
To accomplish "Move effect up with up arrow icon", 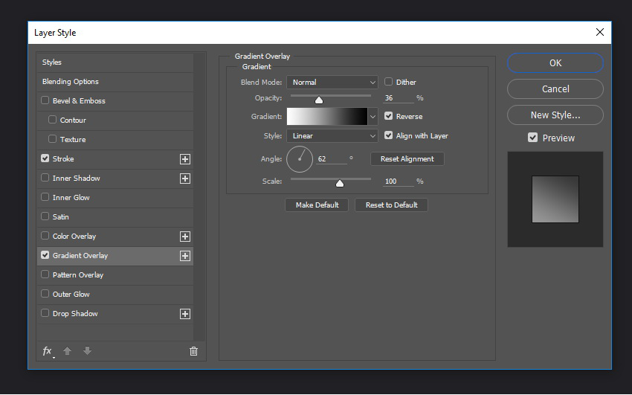I will (x=68, y=351).
